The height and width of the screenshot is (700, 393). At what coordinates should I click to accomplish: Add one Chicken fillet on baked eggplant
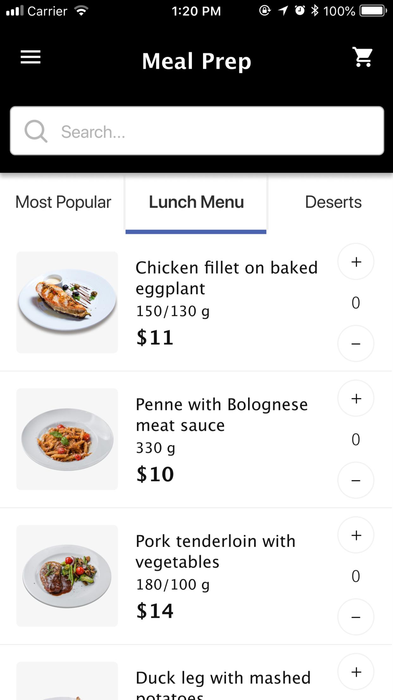356,262
